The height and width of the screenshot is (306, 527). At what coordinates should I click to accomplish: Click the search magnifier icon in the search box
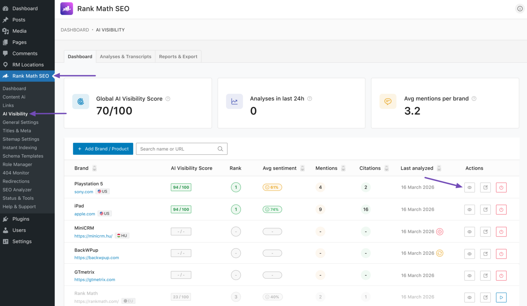point(221,149)
